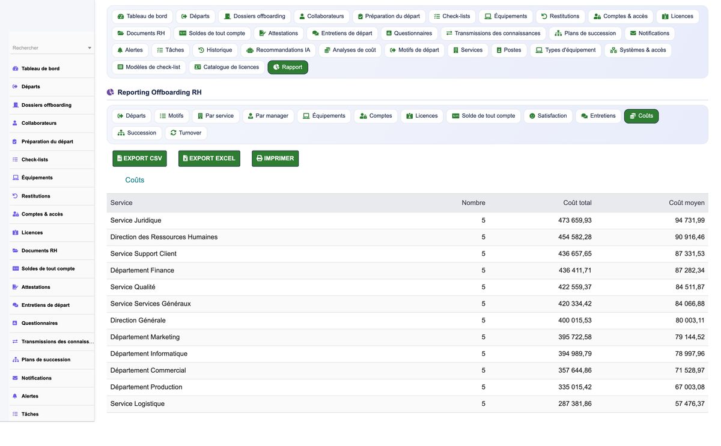Click the value 473 659,93
Viewport: 721px width, 446px height.
(x=575, y=220)
